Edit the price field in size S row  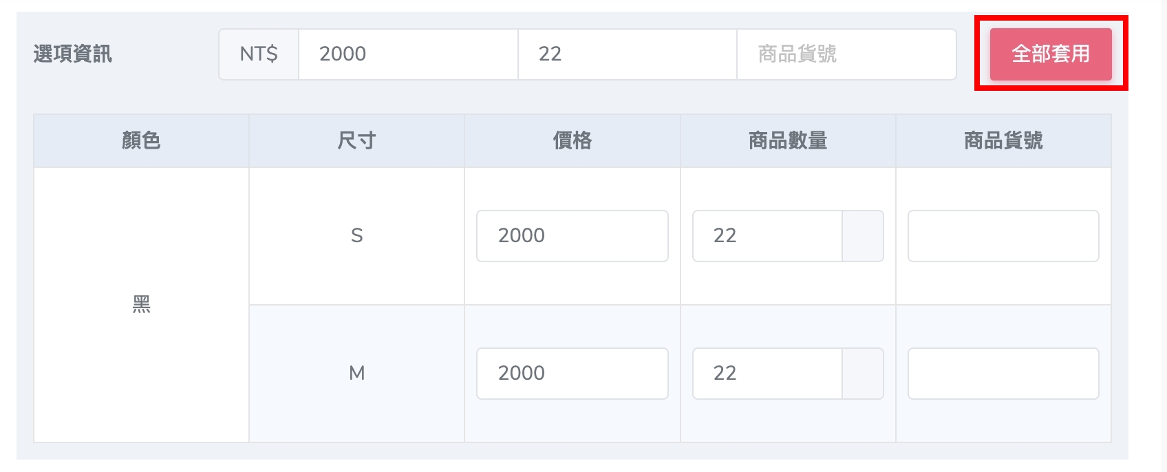[x=572, y=236]
